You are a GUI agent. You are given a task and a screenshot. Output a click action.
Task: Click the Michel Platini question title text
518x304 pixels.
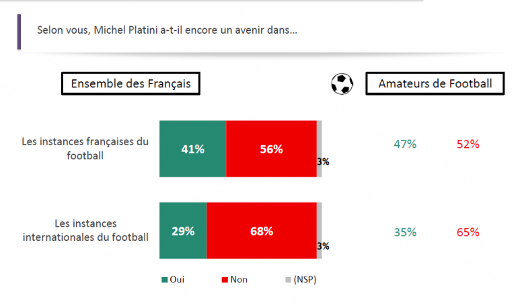[168, 30]
